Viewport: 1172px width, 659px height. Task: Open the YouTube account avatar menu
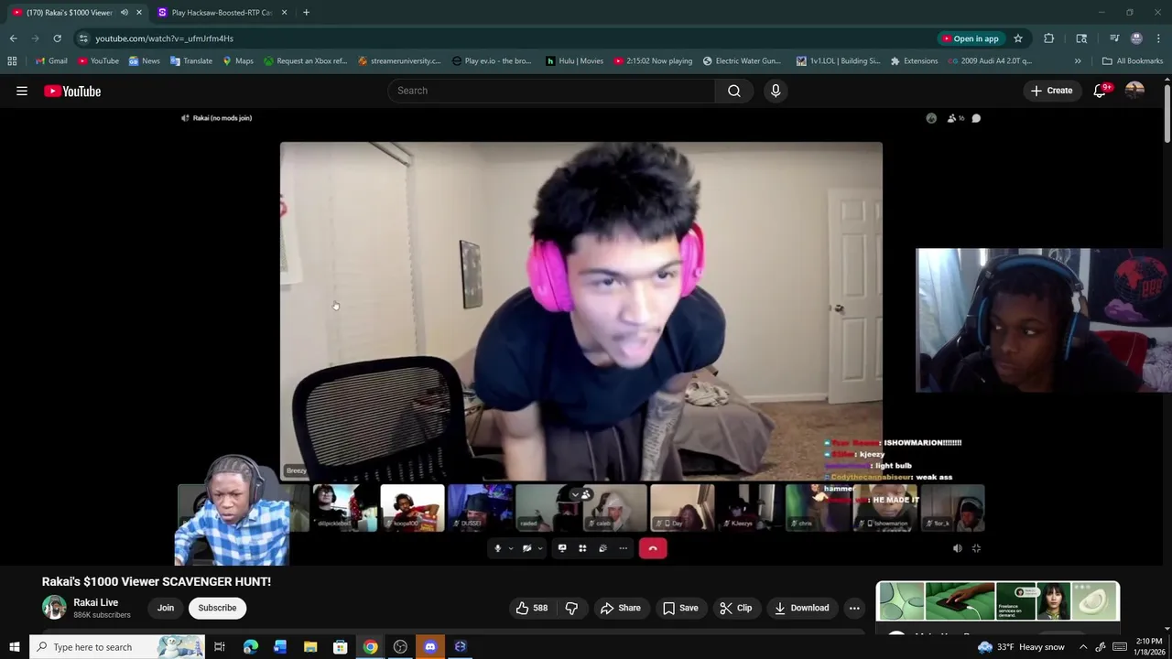pyautogui.click(x=1134, y=91)
